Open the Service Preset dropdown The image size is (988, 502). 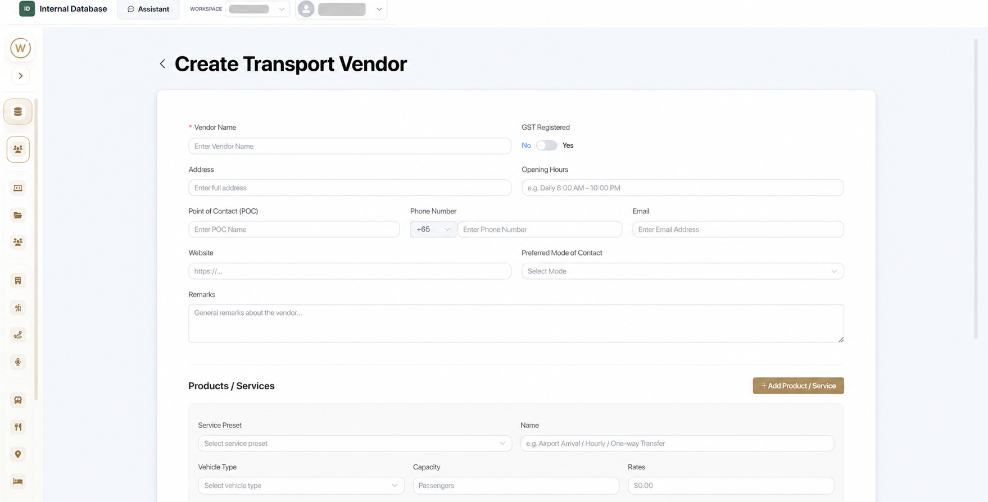355,444
